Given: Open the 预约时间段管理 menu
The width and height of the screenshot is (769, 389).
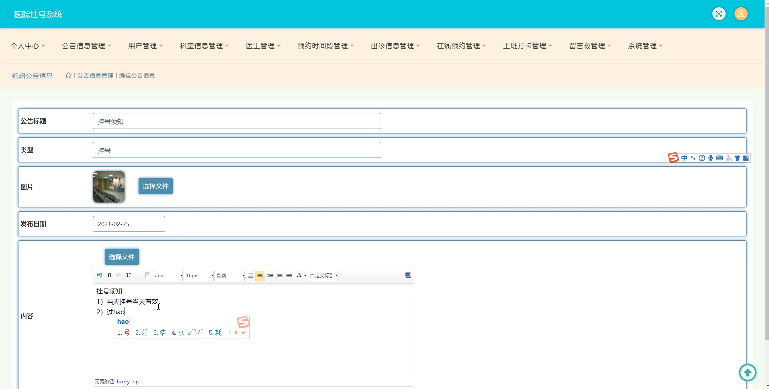Looking at the screenshot, I should point(325,46).
